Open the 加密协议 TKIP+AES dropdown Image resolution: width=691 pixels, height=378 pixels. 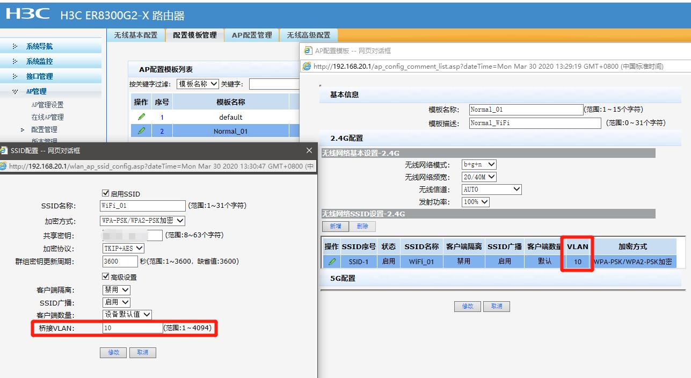coord(123,248)
